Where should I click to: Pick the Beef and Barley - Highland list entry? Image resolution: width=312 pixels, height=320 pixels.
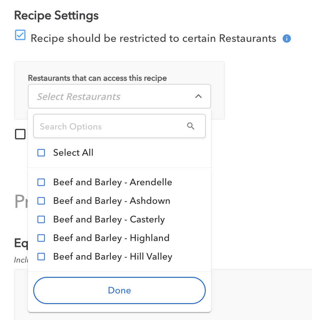coord(111,238)
